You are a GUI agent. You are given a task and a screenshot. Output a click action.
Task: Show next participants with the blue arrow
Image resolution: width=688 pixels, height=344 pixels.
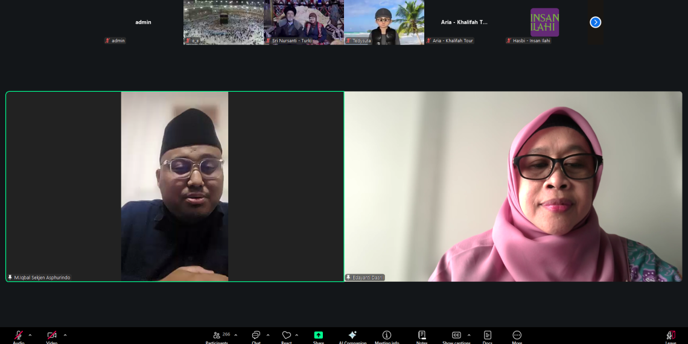pos(596,22)
